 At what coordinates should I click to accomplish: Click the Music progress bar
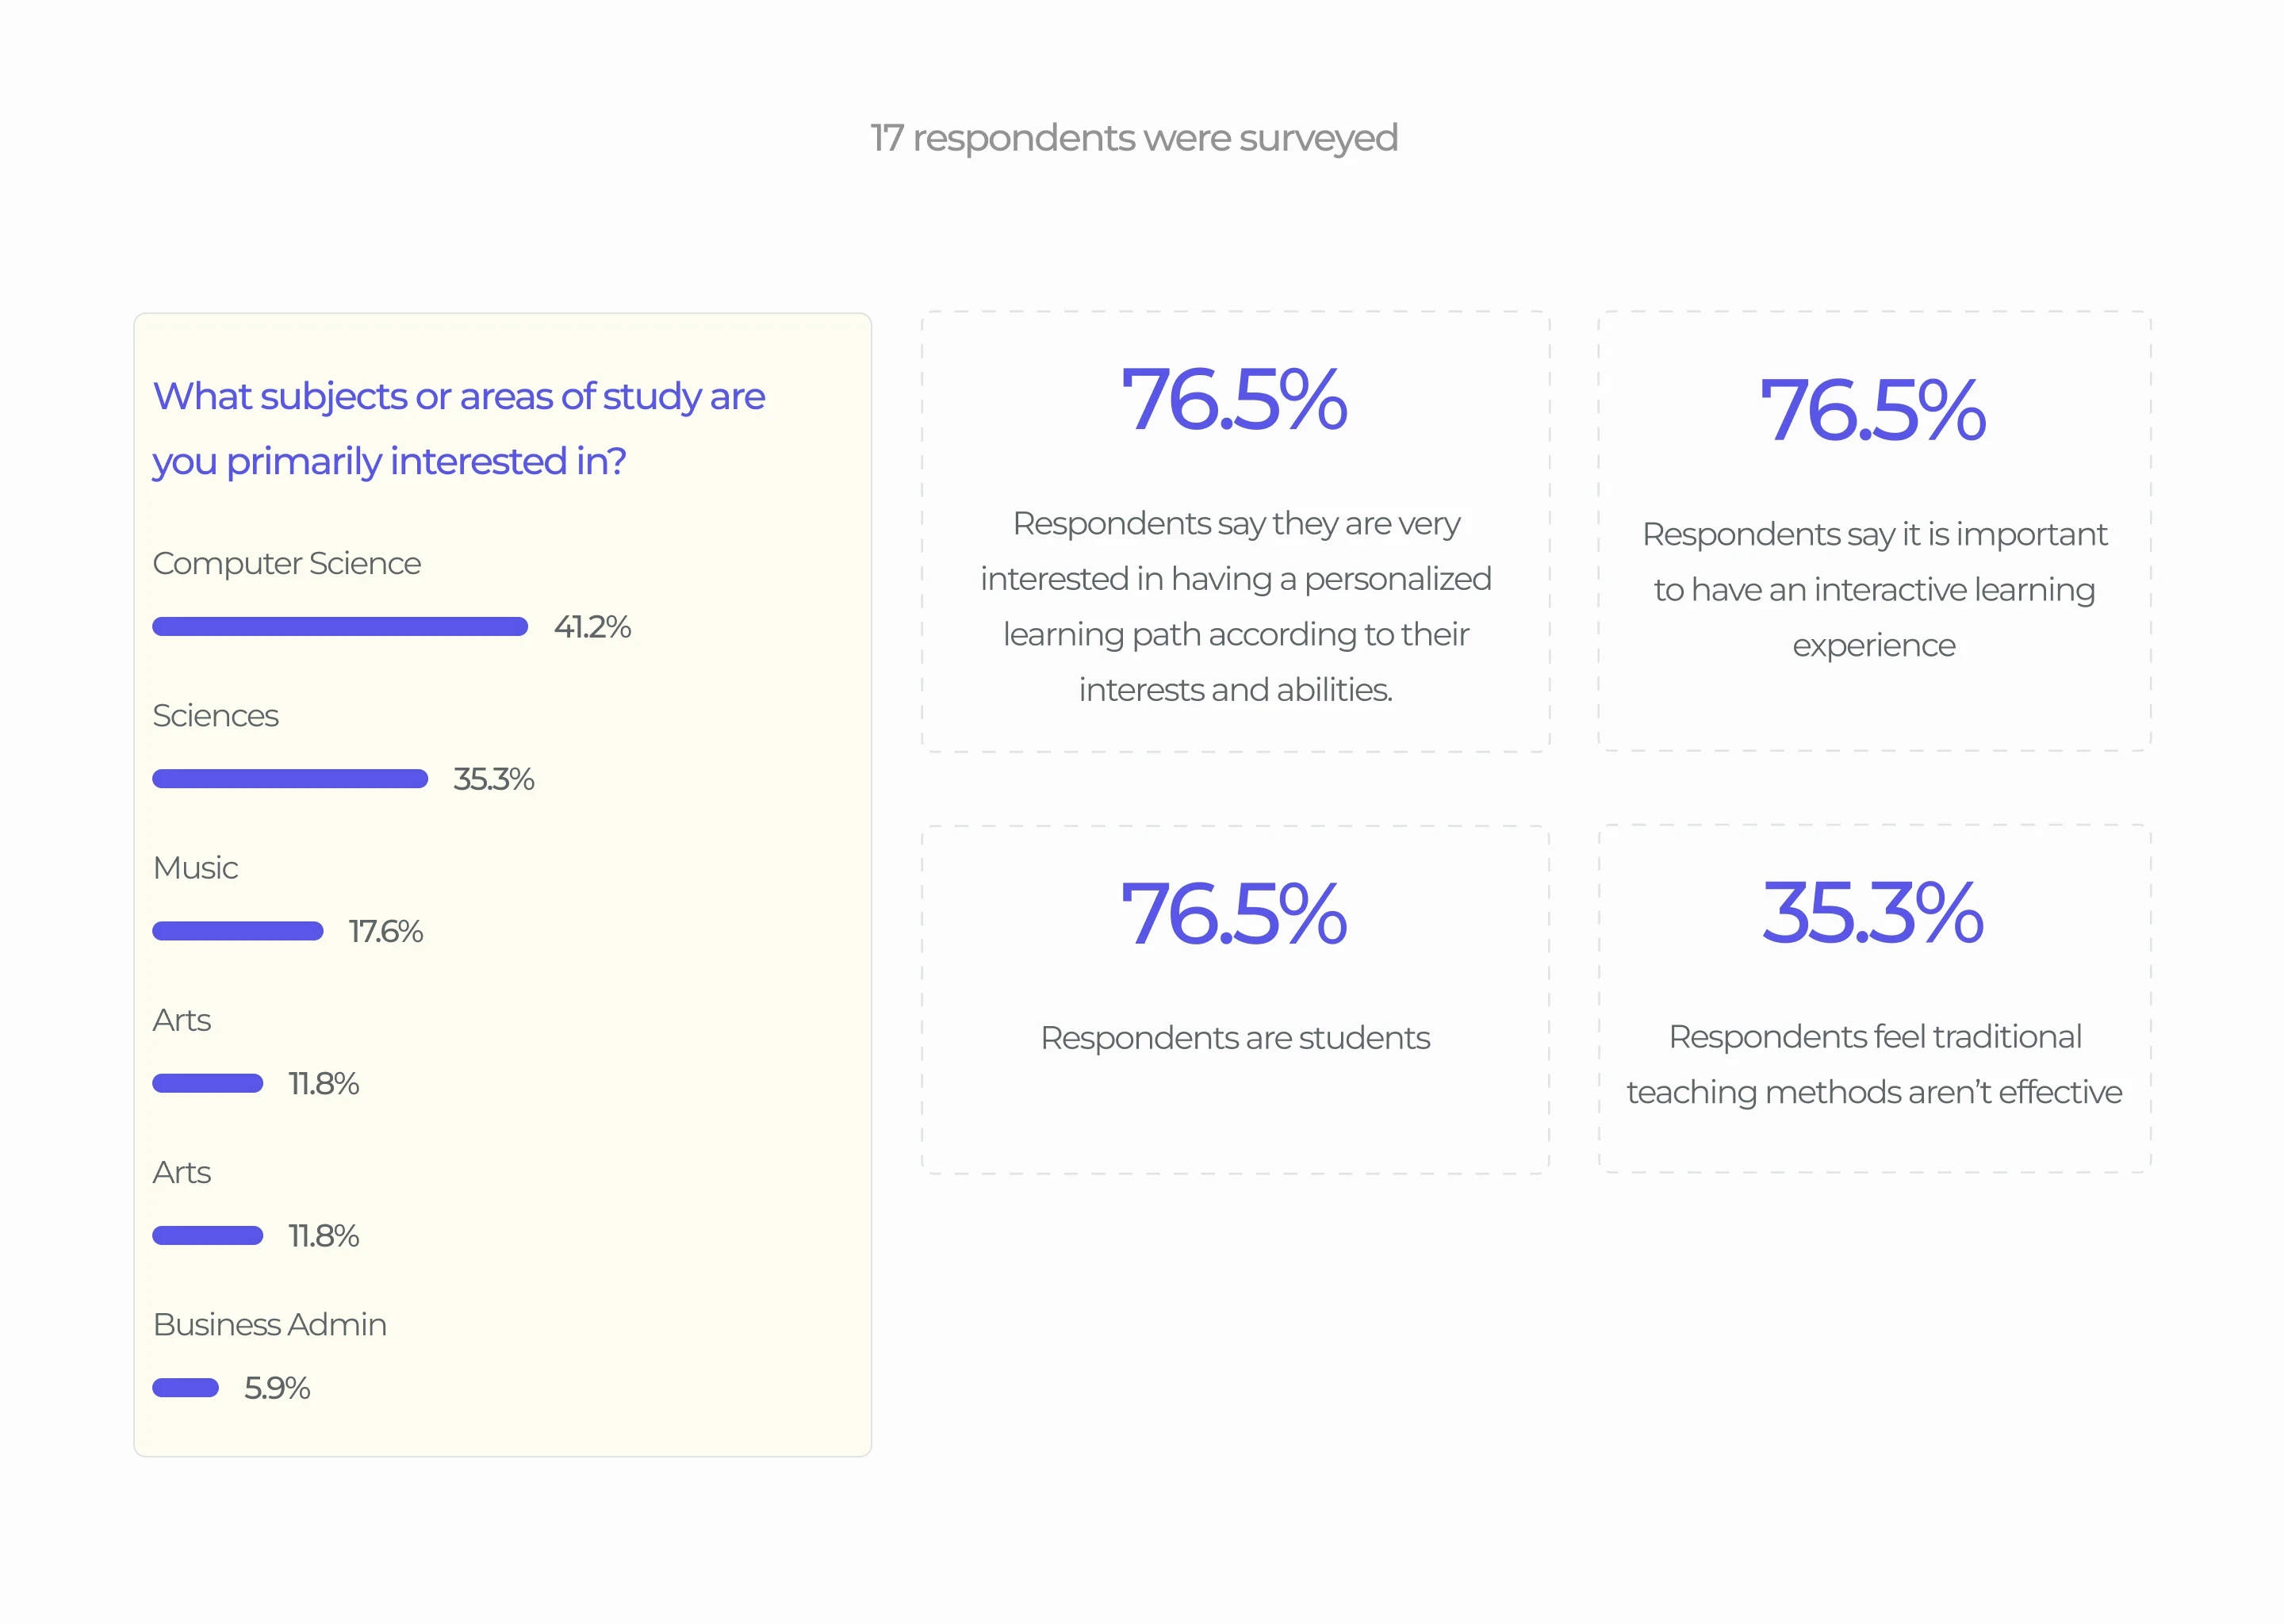(x=237, y=931)
